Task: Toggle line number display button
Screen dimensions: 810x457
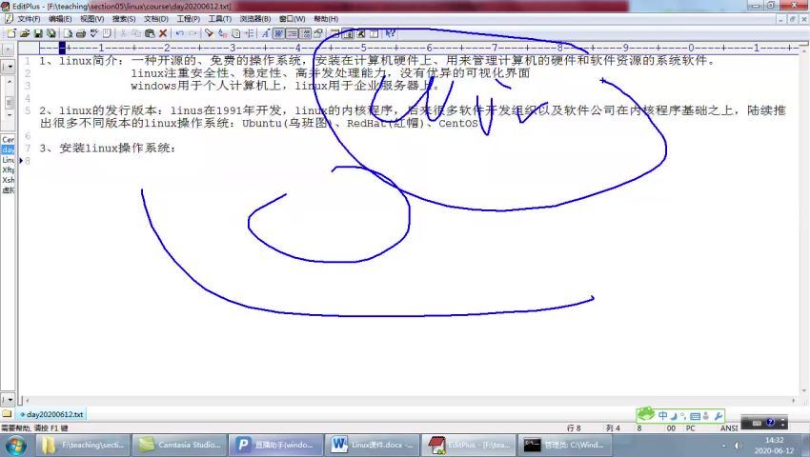Action: click(x=305, y=33)
